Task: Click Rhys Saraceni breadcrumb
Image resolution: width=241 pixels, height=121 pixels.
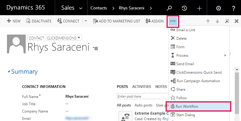Action: pyautogui.click(x=132, y=8)
